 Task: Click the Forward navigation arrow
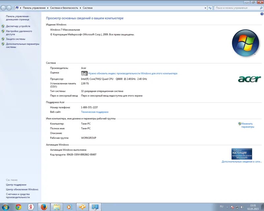click(x=9, y=8)
